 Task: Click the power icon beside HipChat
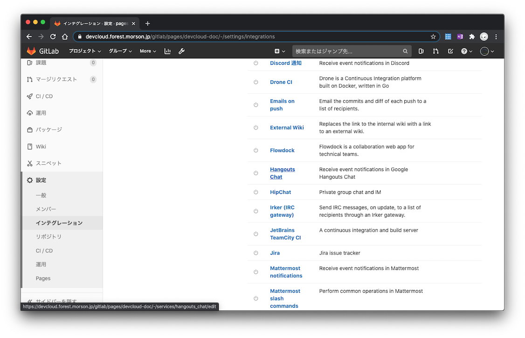point(256,192)
